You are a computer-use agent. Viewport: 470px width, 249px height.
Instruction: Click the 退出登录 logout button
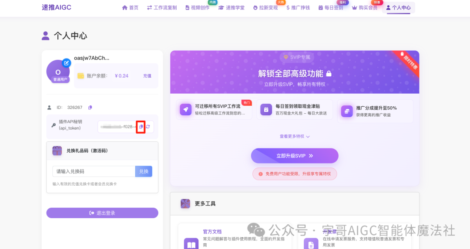(x=102, y=213)
